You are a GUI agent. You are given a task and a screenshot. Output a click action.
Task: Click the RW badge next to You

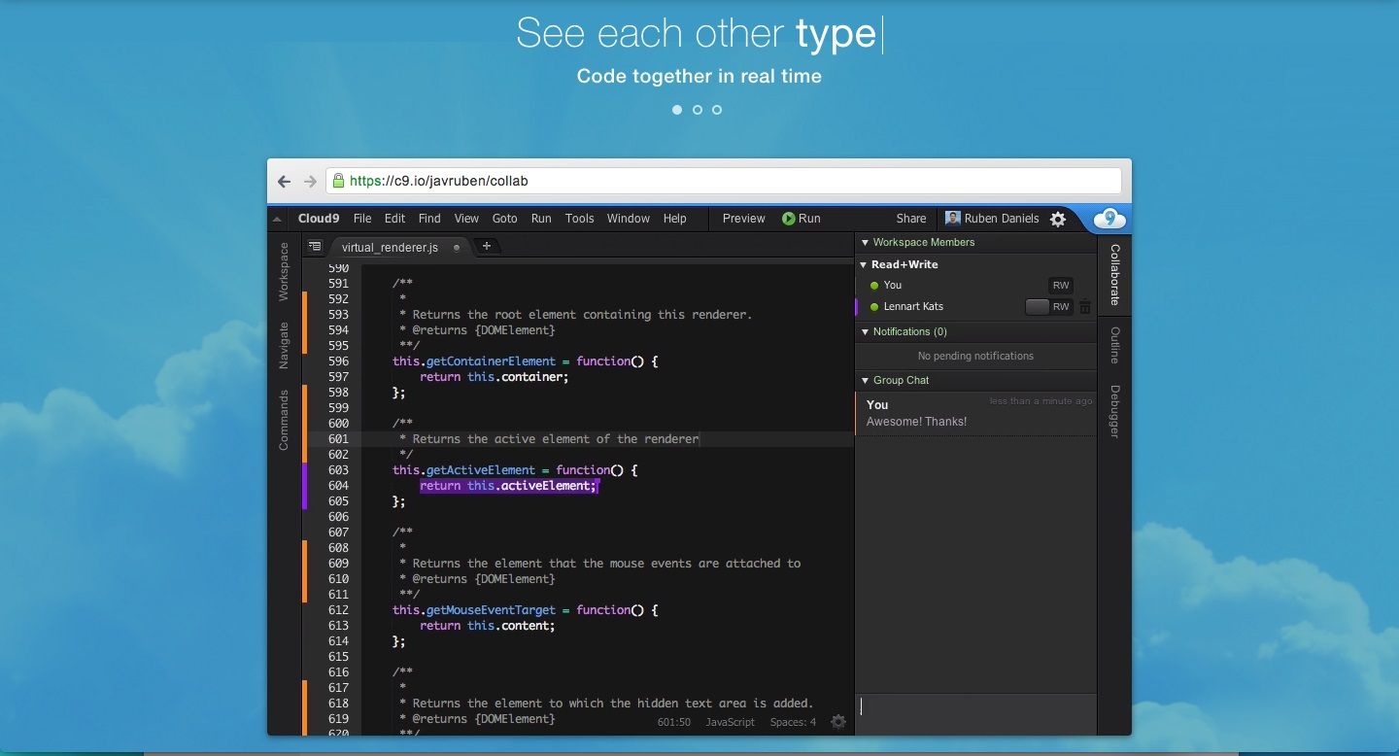[x=1060, y=285]
